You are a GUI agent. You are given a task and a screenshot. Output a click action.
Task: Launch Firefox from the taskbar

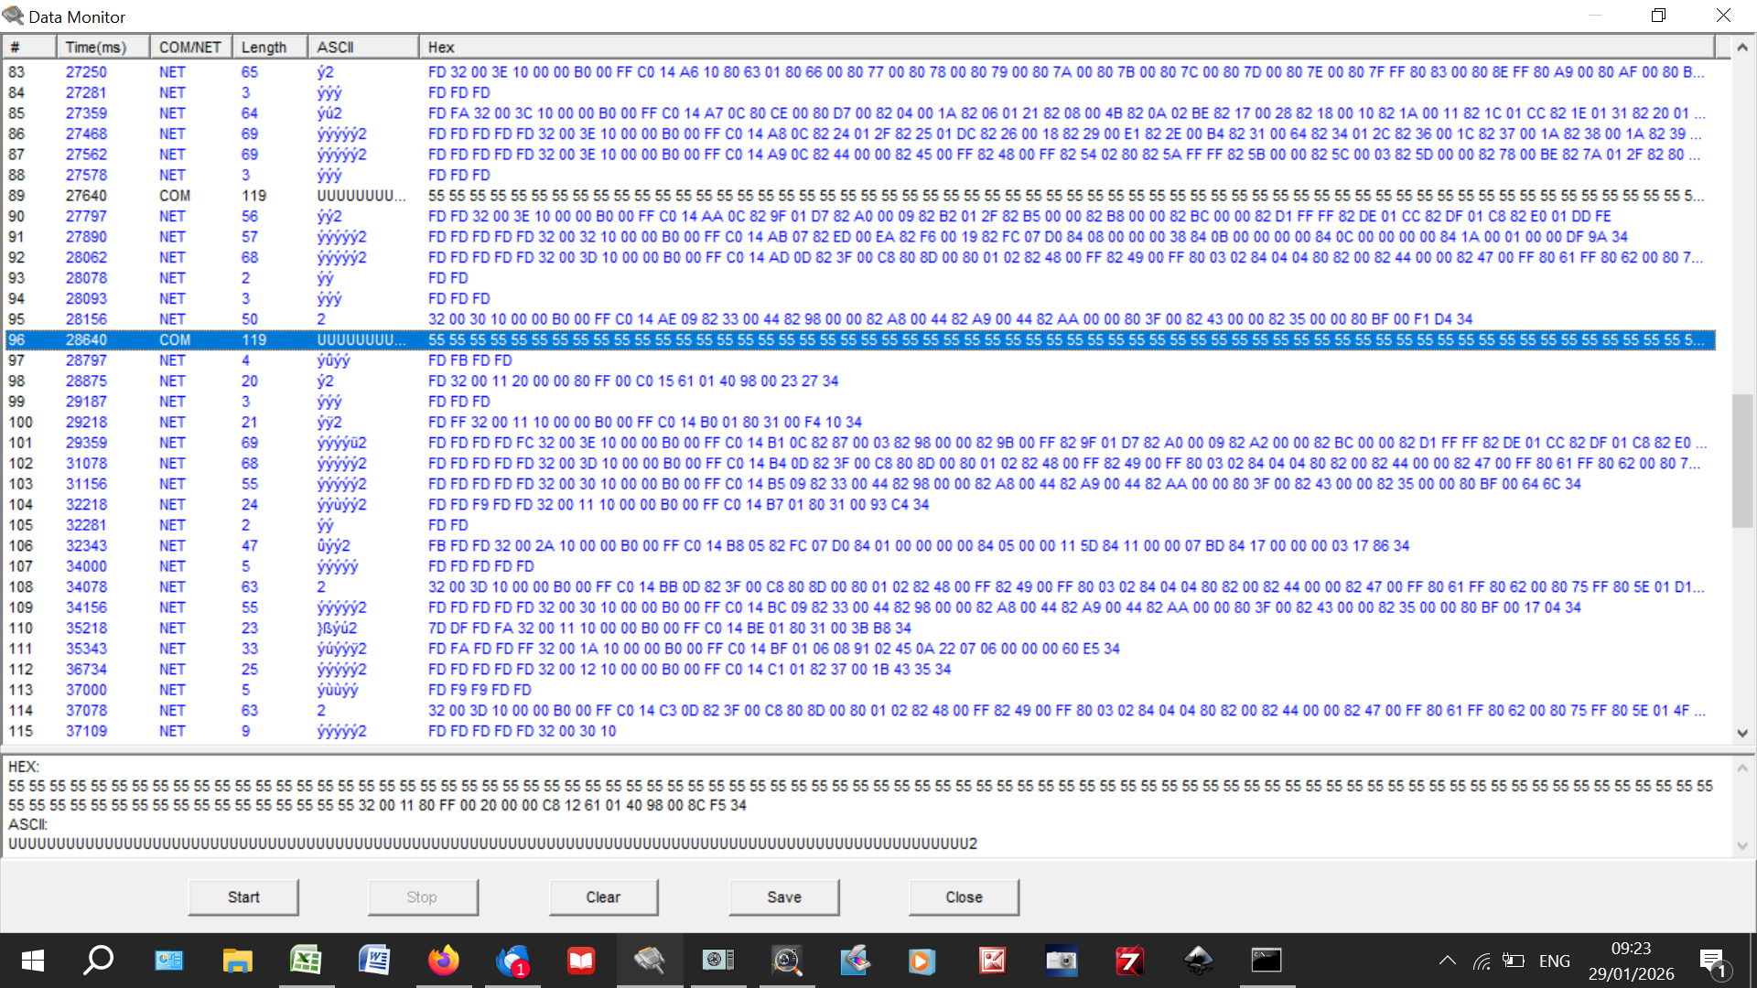pos(443,961)
